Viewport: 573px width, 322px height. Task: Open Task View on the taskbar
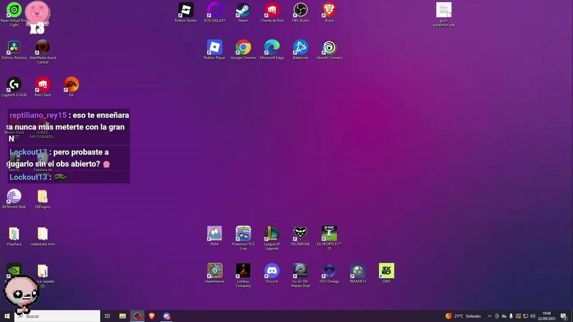pyautogui.click(x=107, y=316)
